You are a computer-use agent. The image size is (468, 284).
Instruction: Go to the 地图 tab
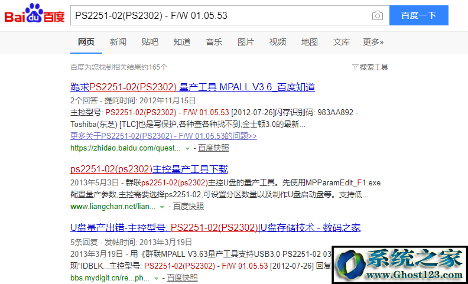pos(310,42)
